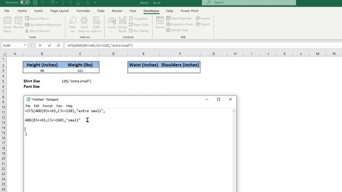
Task: Open Map Properties
Action: point(179,18)
